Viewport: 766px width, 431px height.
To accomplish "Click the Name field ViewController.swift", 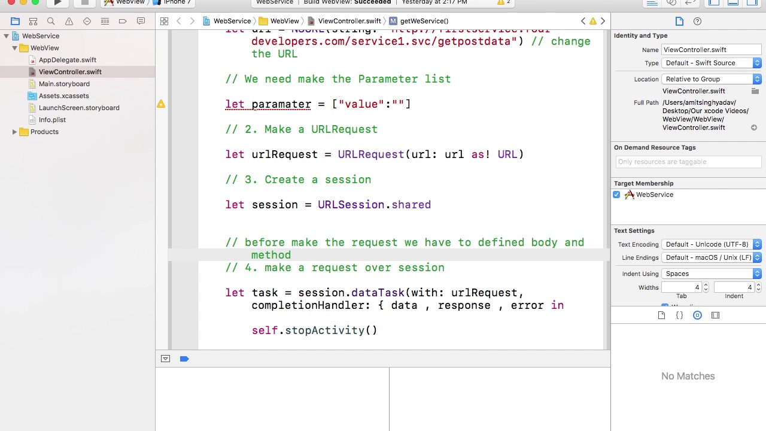I will (x=711, y=50).
